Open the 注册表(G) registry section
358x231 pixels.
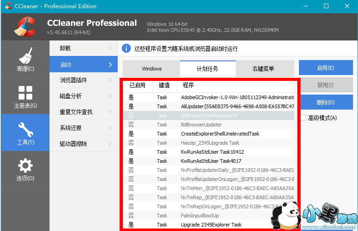(x=25, y=96)
